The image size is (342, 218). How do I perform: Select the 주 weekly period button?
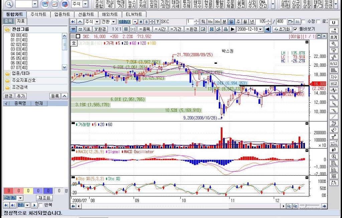[x=238, y=22]
